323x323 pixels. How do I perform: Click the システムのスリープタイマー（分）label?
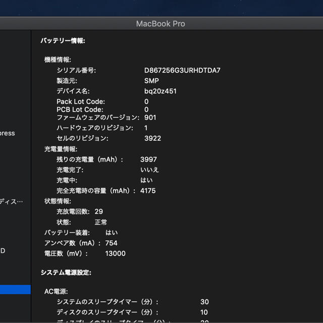tap(107, 302)
